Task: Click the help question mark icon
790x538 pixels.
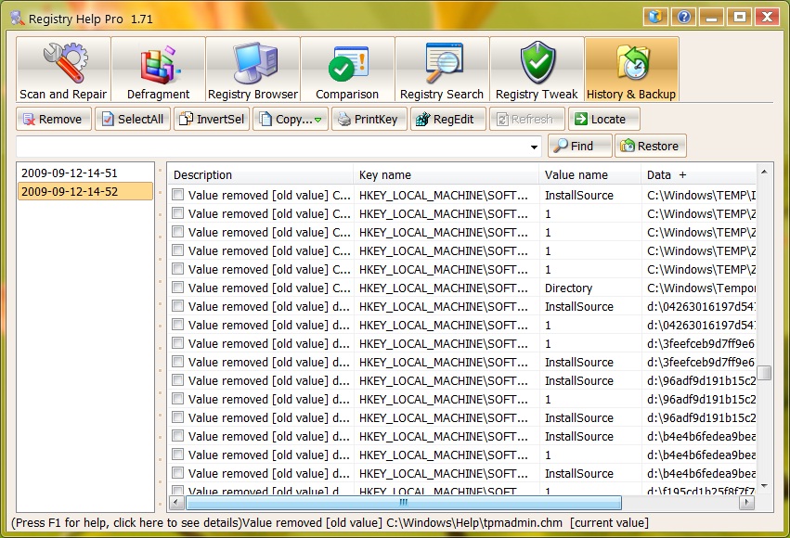Action: 683,17
